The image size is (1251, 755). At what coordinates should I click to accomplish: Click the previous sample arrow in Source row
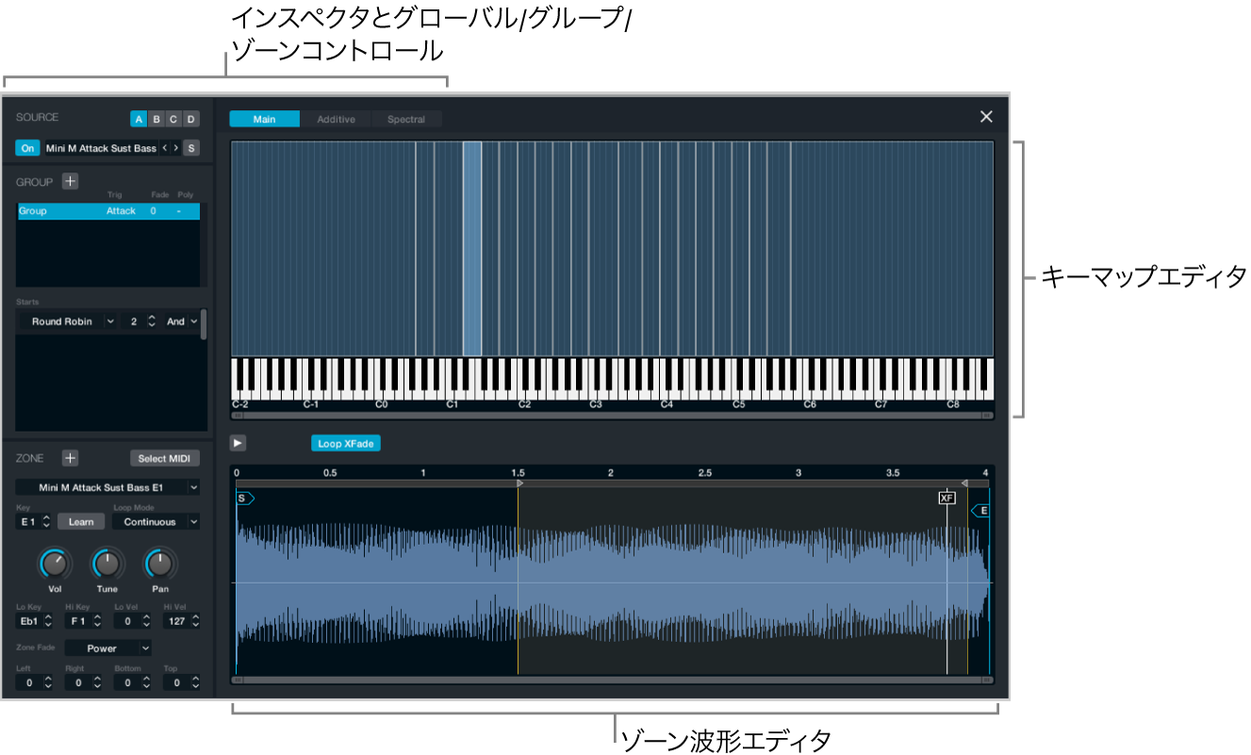coord(164,148)
